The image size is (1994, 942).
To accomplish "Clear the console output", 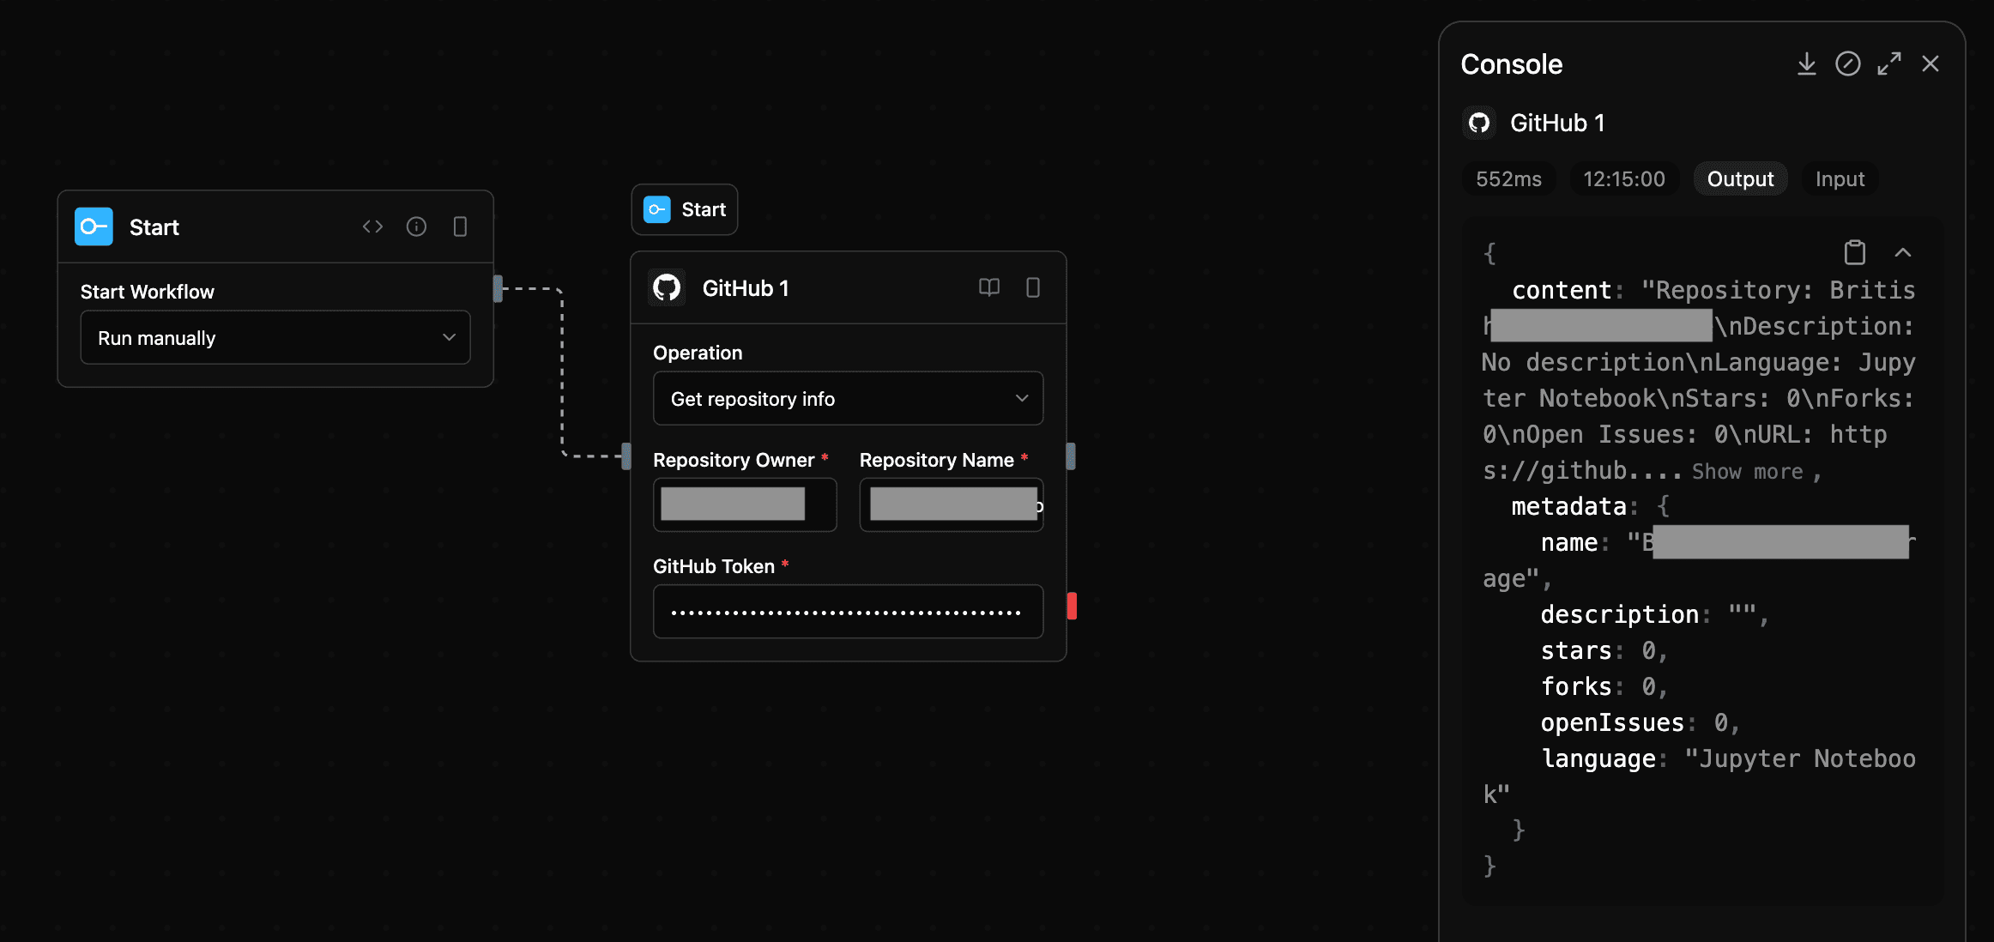I will 1848,63.
